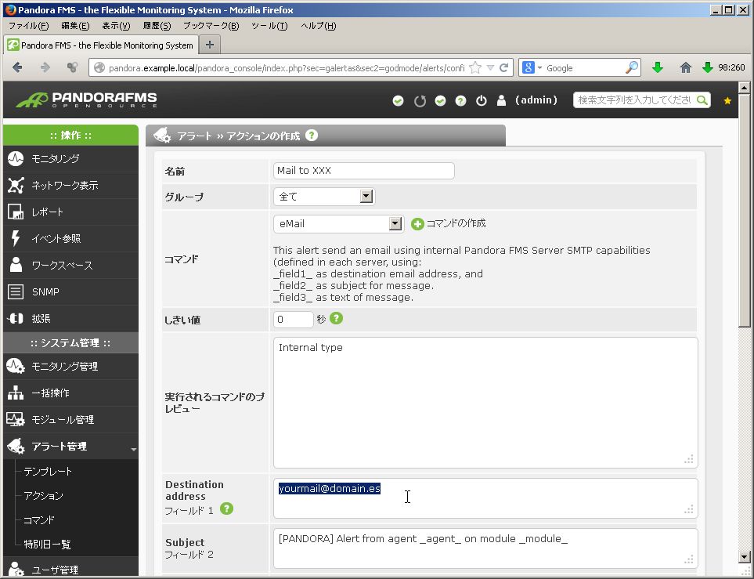Image resolution: width=754 pixels, height=579 pixels.
Task: Open コマンド under alert management
Action: 39,519
